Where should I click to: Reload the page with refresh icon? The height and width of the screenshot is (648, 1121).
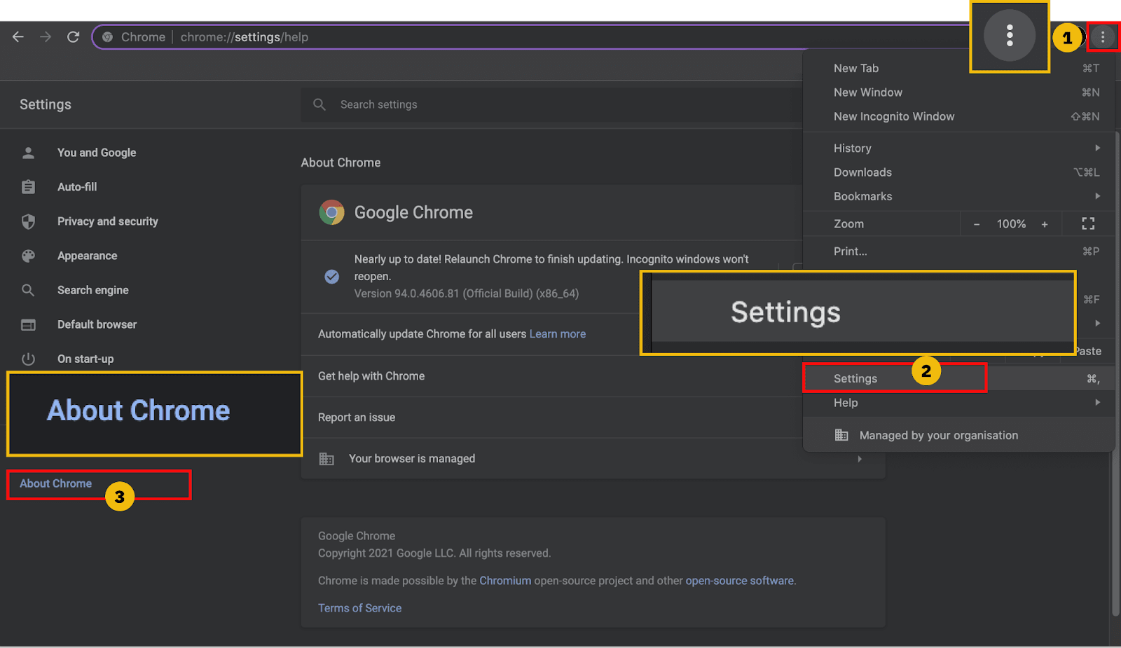[73, 36]
